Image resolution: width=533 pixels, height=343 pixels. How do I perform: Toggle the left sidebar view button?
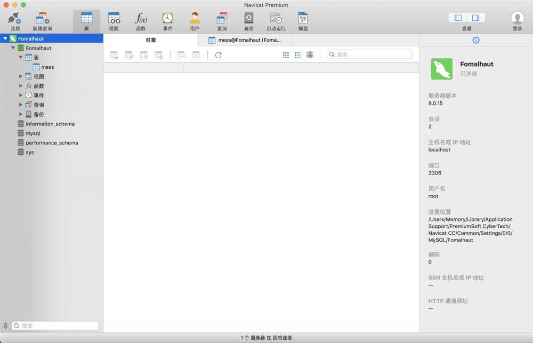[458, 18]
